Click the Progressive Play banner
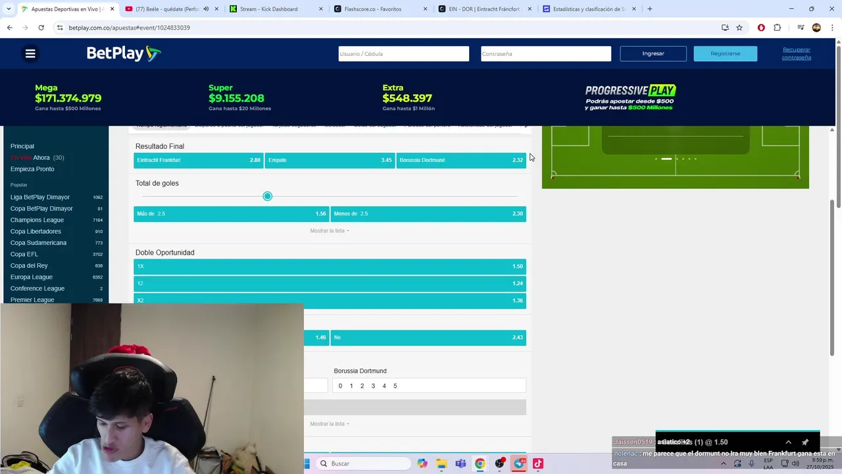 point(630,97)
